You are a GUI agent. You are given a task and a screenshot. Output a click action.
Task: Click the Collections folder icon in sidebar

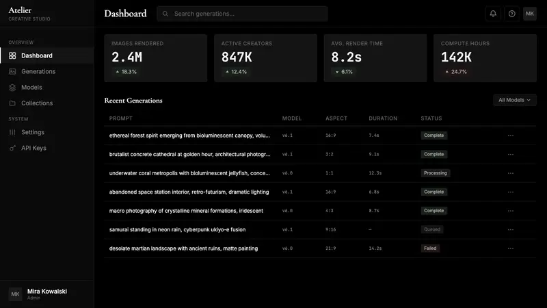pyautogui.click(x=12, y=103)
